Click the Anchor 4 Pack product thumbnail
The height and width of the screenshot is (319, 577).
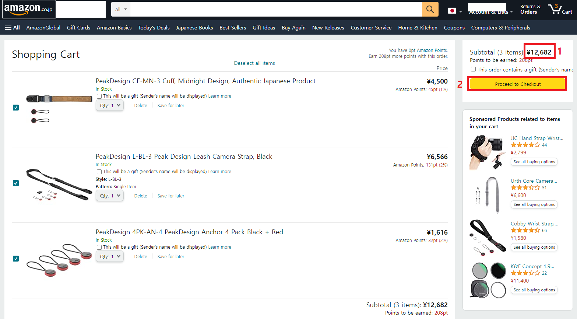click(59, 260)
